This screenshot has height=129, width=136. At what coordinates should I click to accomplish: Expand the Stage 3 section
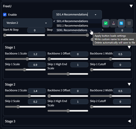click(x=129, y=121)
